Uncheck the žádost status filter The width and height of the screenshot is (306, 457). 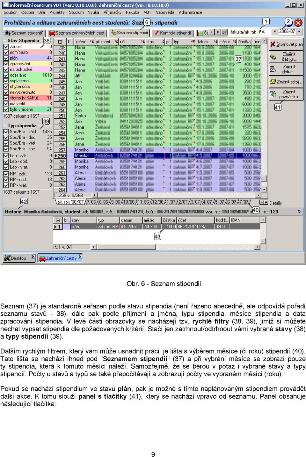click(x=6, y=47)
